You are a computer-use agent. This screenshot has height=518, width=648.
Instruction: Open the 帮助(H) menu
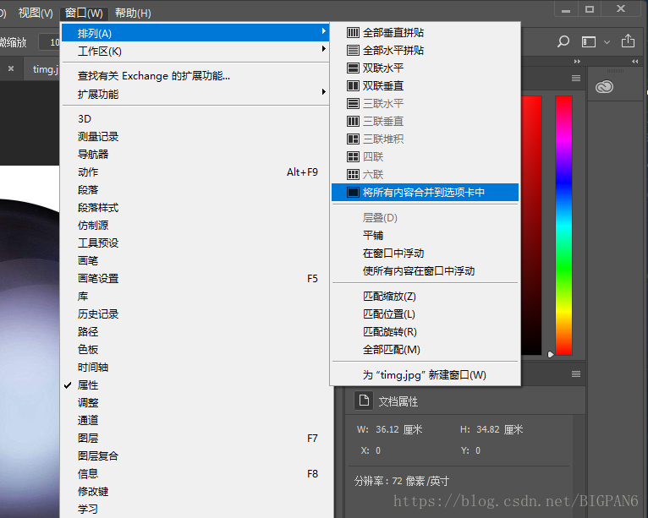133,13
